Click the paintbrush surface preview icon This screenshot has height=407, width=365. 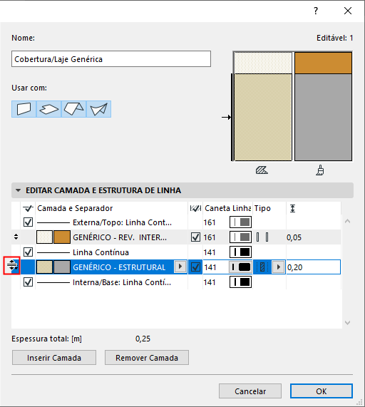pos(320,170)
